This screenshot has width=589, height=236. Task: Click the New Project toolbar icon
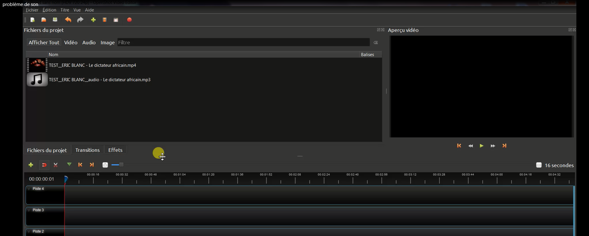33,20
